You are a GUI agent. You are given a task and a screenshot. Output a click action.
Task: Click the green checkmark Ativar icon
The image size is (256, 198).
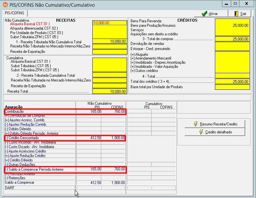point(204,14)
